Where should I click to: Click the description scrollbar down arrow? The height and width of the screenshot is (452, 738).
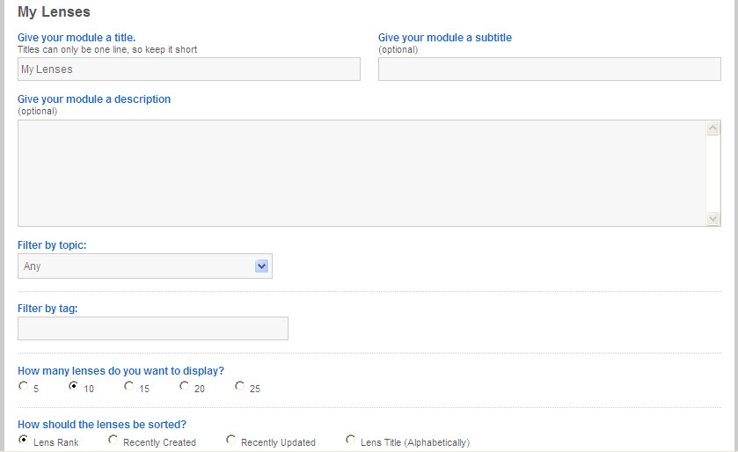point(713,218)
